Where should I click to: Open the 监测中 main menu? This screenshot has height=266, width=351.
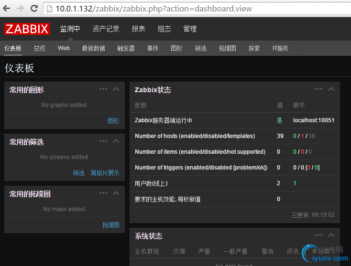[70, 29]
